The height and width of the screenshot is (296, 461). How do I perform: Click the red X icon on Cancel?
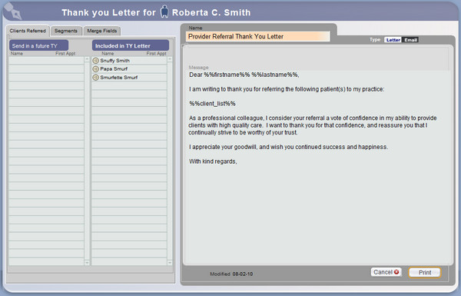coord(396,272)
